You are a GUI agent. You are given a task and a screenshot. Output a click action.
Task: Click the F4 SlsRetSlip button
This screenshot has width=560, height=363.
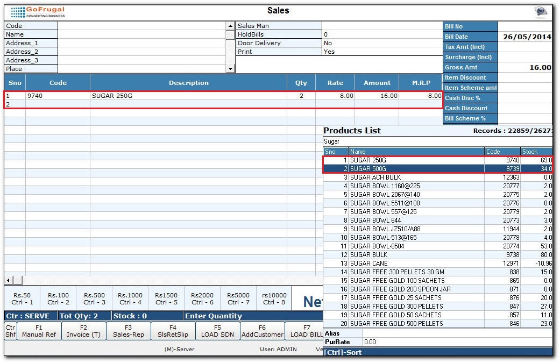173,331
